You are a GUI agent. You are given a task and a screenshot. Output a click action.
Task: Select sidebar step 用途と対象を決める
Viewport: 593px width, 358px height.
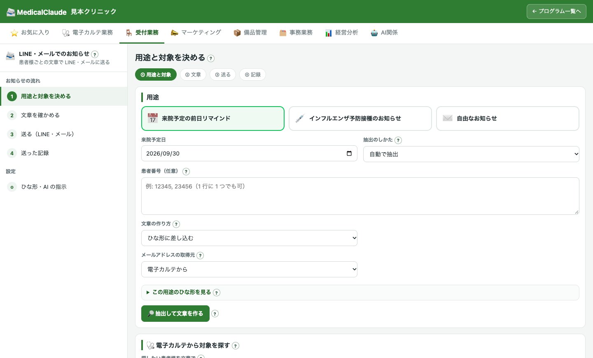pyautogui.click(x=64, y=96)
